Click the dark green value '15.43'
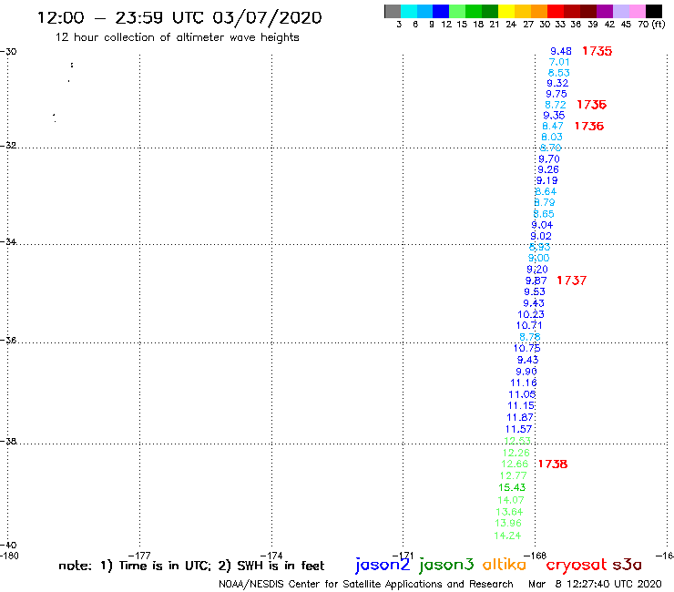 pyautogui.click(x=512, y=487)
